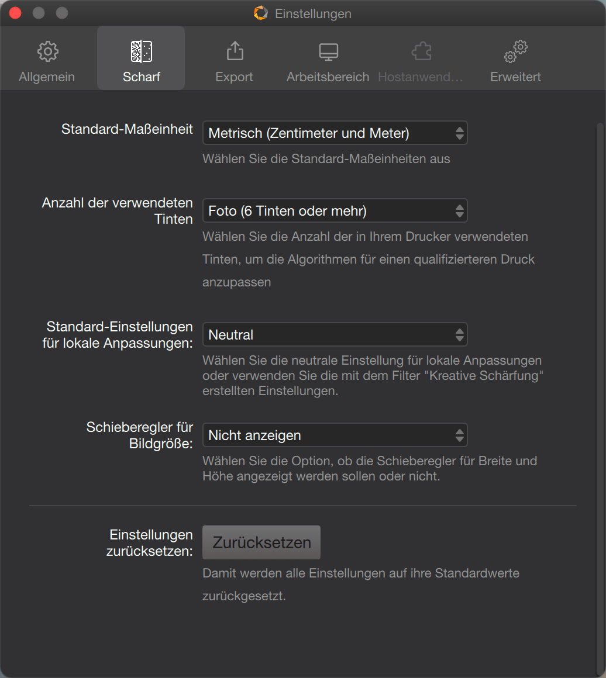Screen dimensions: 606x678
Task: Click the Hostanwendung puzzle-piece icon
Action: pyautogui.click(x=421, y=51)
